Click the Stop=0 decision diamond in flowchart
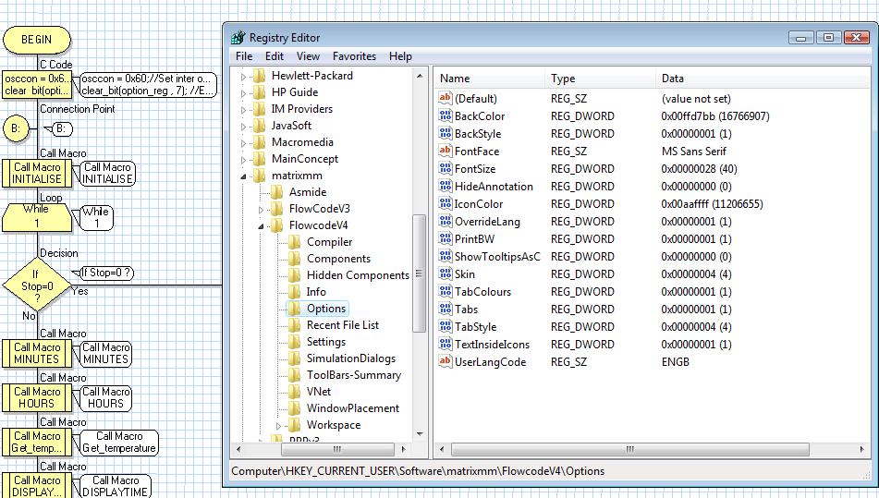This screenshot has width=879, height=498. [x=36, y=285]
